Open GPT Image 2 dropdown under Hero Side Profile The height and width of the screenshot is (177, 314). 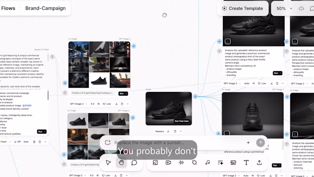tap(232, 83)
